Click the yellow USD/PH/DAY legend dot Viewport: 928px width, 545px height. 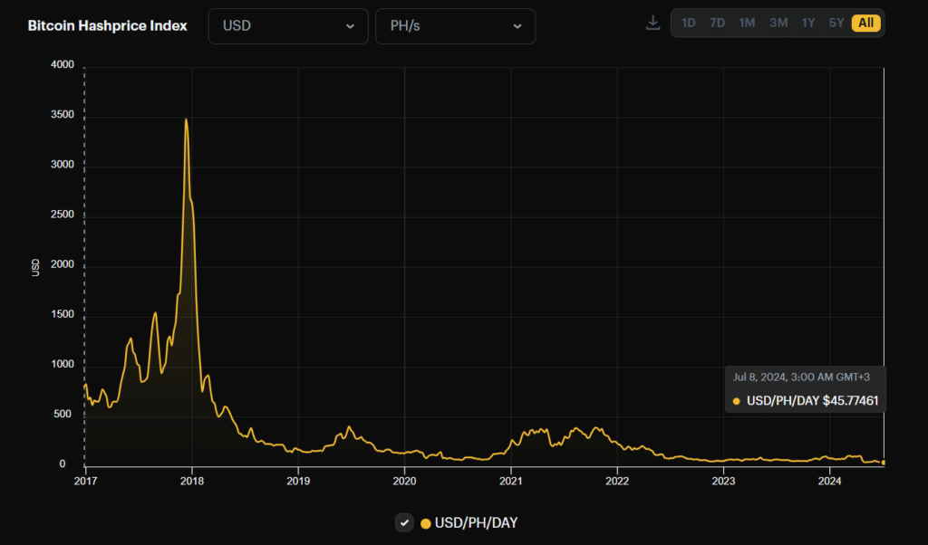pyautogui.click(x=425, y=523)
